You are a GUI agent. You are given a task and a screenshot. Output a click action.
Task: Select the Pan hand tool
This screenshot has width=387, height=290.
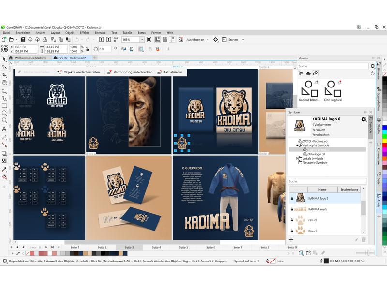pos(4,82)
